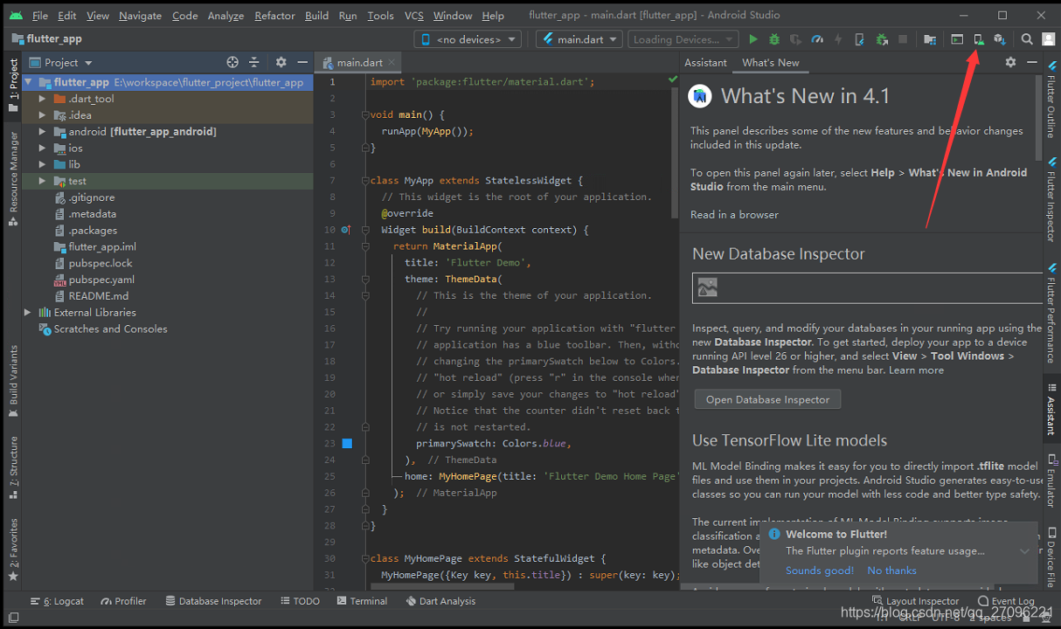Viewport: 1061px width, 629px height.
Task: Switch to the Assistant tab
Action: (x=705, y=63)
